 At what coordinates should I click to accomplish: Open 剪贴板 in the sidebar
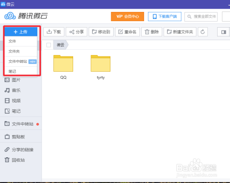[x=15, y=137]
